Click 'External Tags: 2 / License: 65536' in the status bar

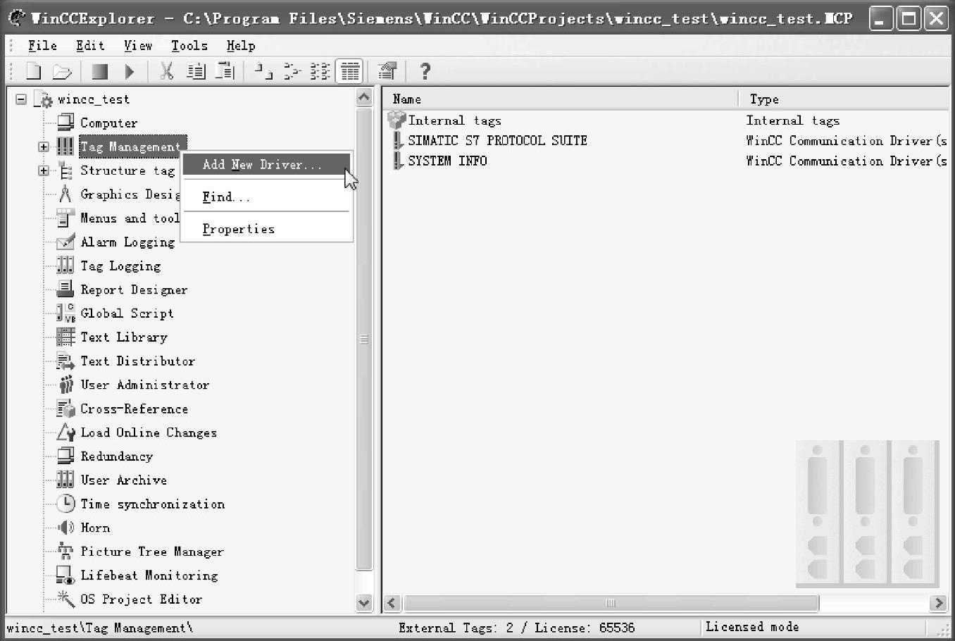(516, 628)
